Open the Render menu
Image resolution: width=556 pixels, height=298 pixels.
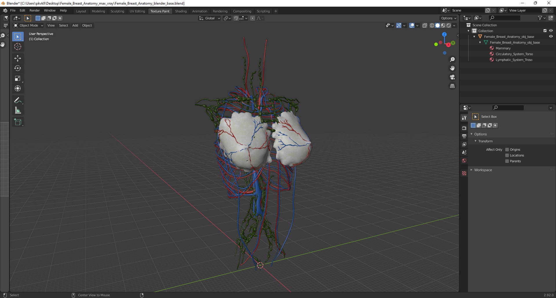(34, 10)
